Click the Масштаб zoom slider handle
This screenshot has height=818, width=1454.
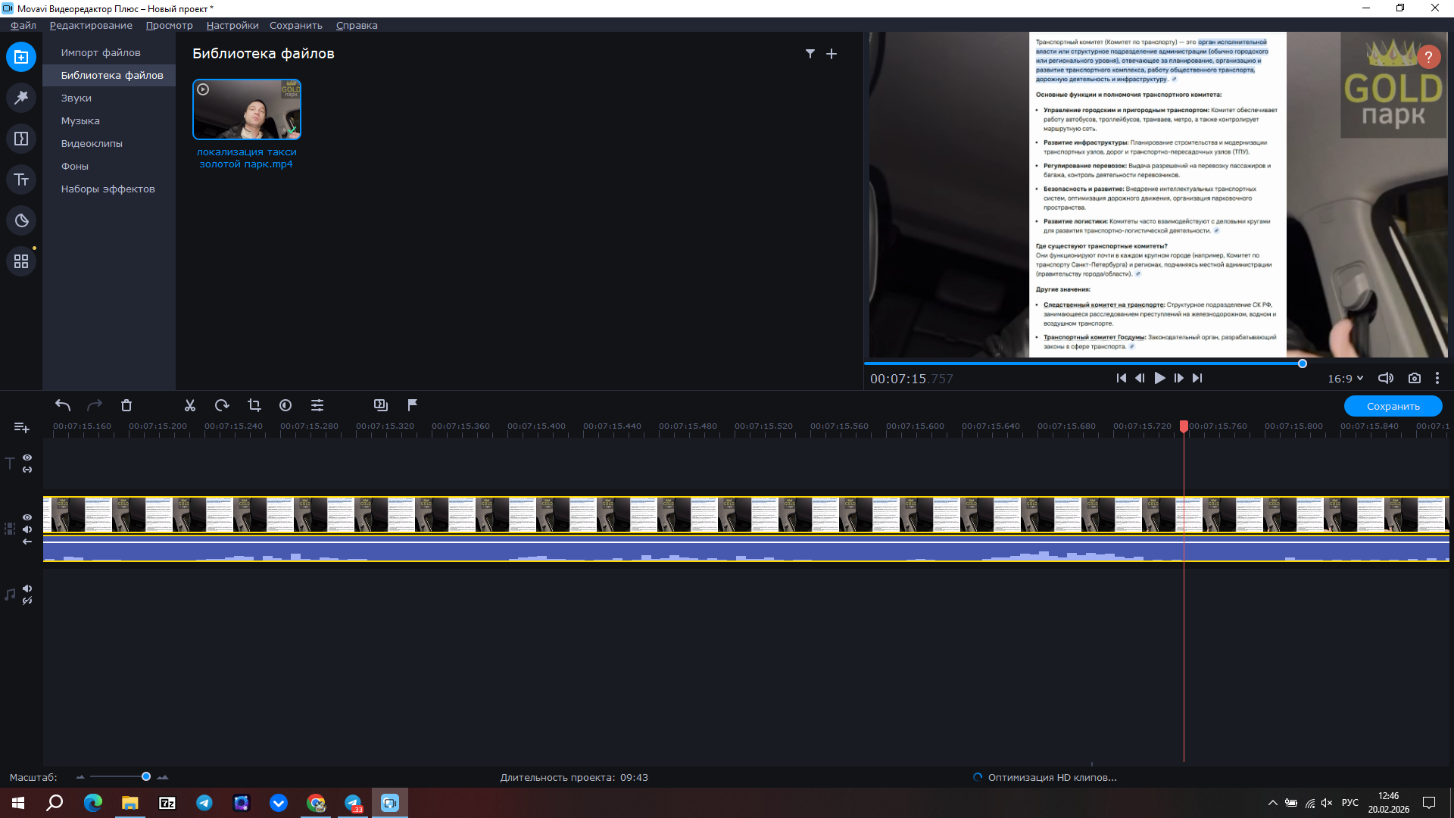coord(146,776)
